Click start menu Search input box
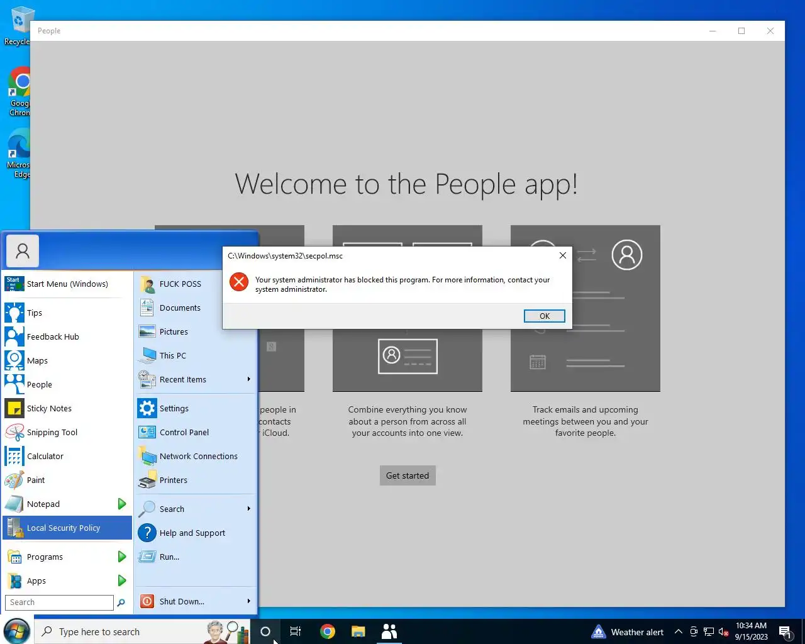Image resolution: width=805 pixels, height=644 pixels. pos(59,602)
